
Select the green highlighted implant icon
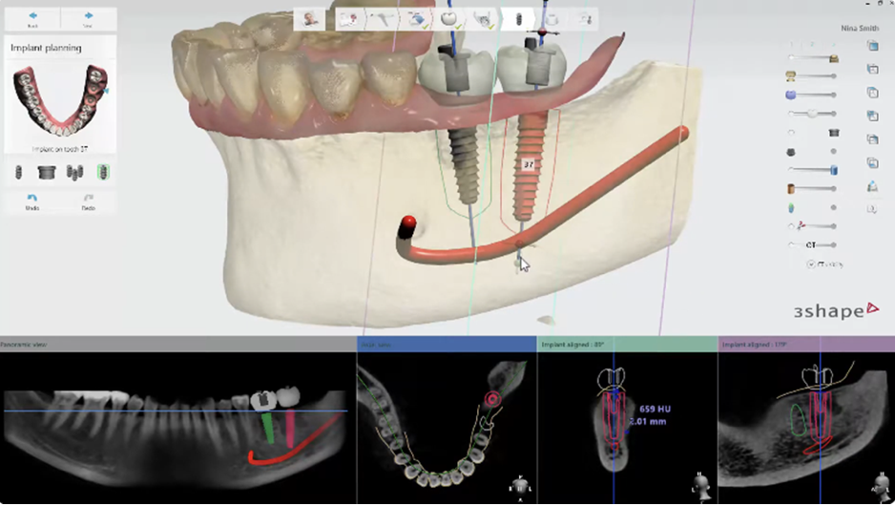click(x=102, y=173)
